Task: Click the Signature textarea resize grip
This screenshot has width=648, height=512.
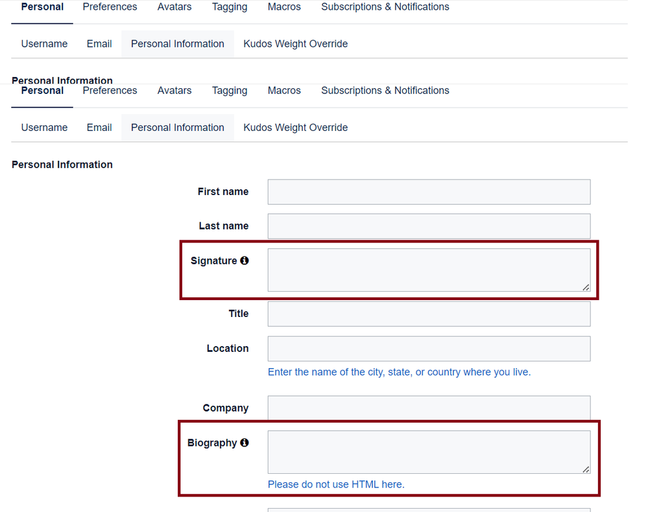Action: 586,287
